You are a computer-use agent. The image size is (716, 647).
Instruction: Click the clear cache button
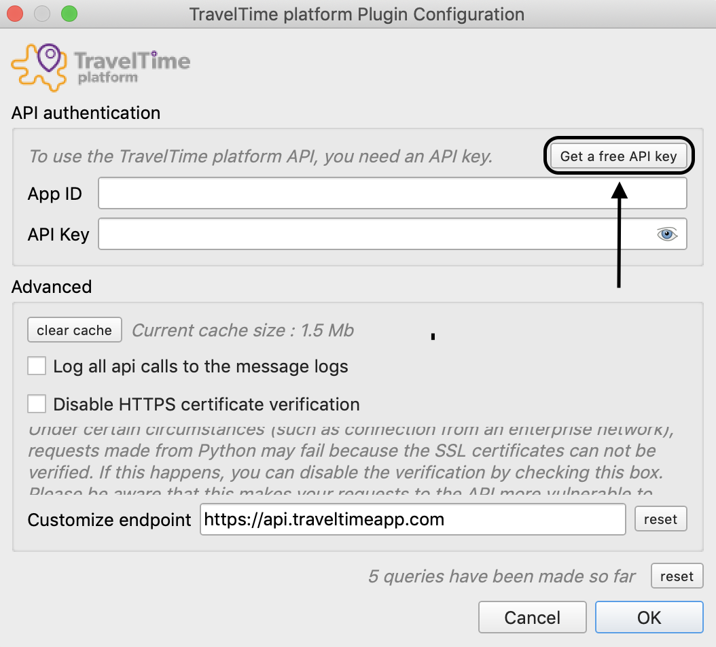click(75, 330)
